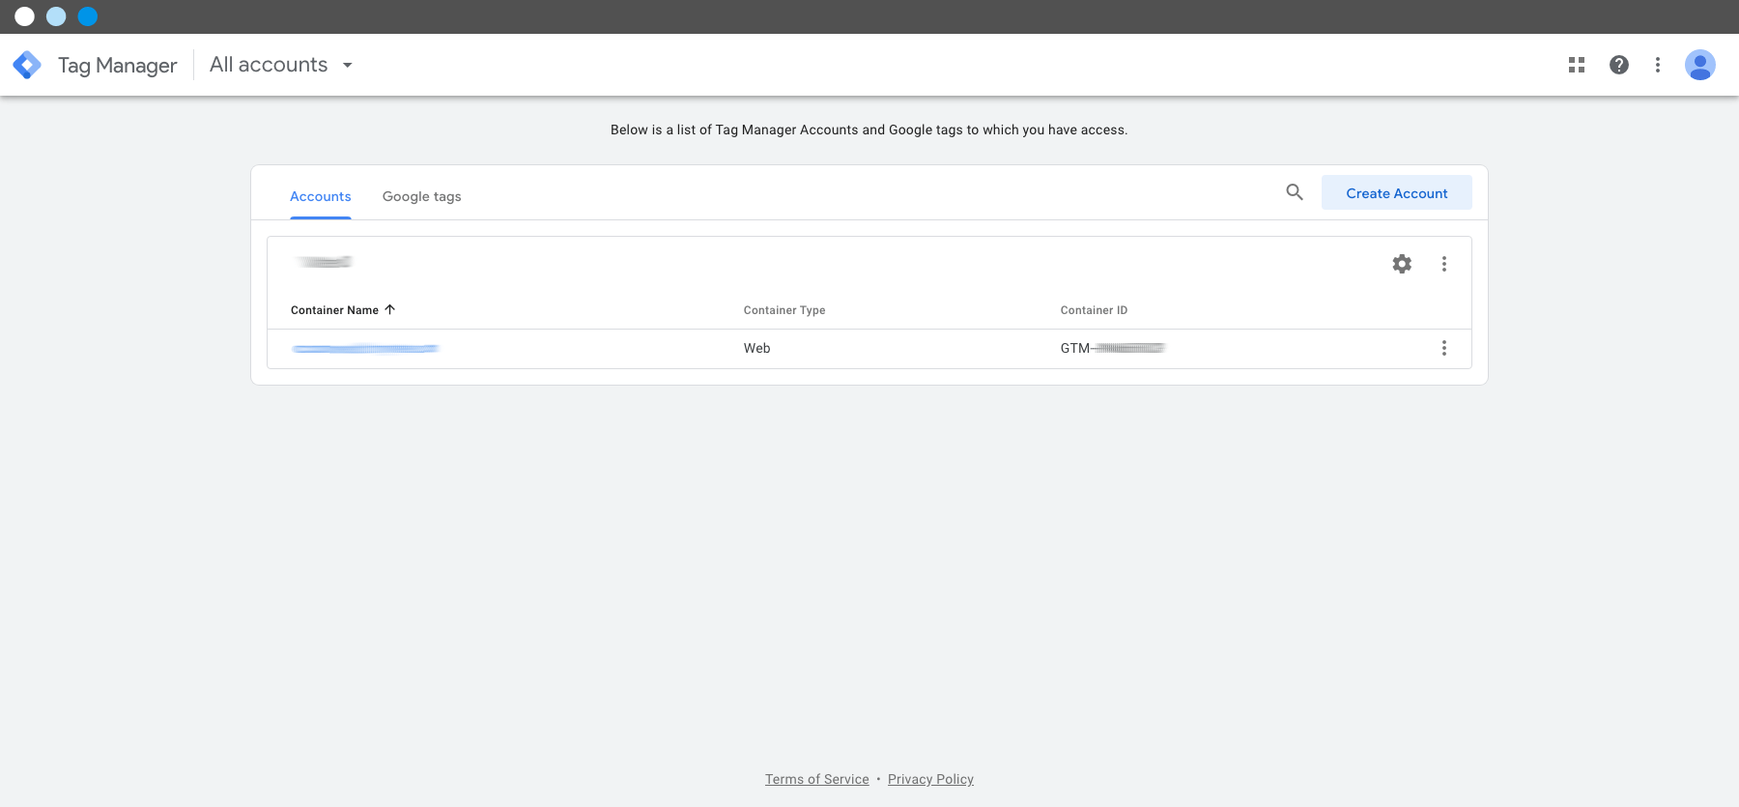Click the Web container type cell
The height and width of the screenshot is (807, 1739).
point(757,348)
